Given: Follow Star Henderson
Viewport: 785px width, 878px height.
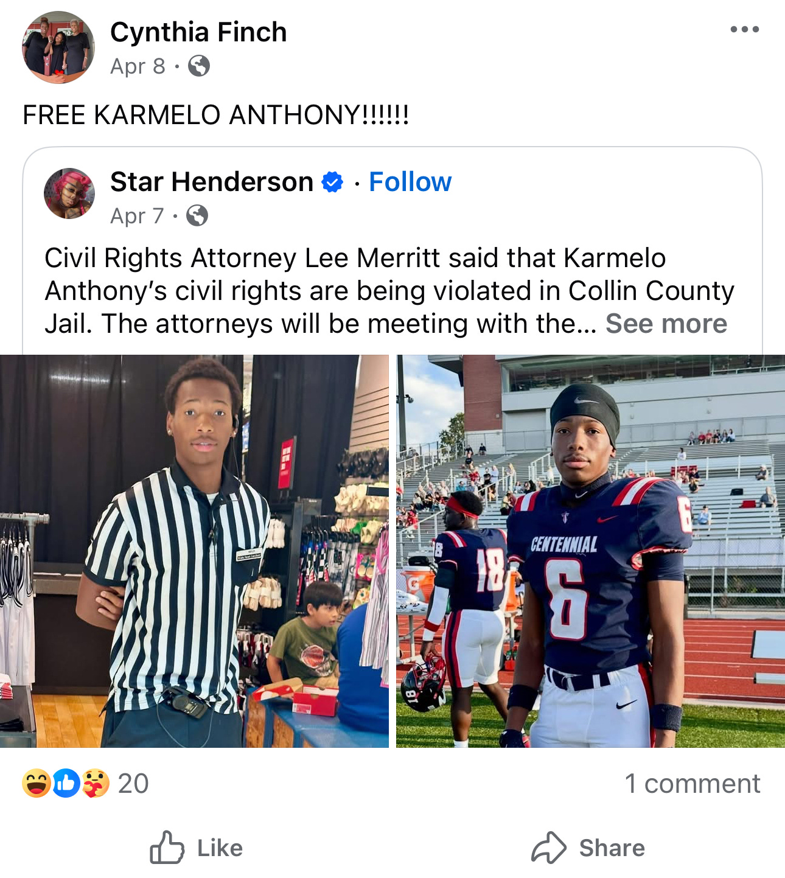Looking at the screenshot, I should click(410, 182).
